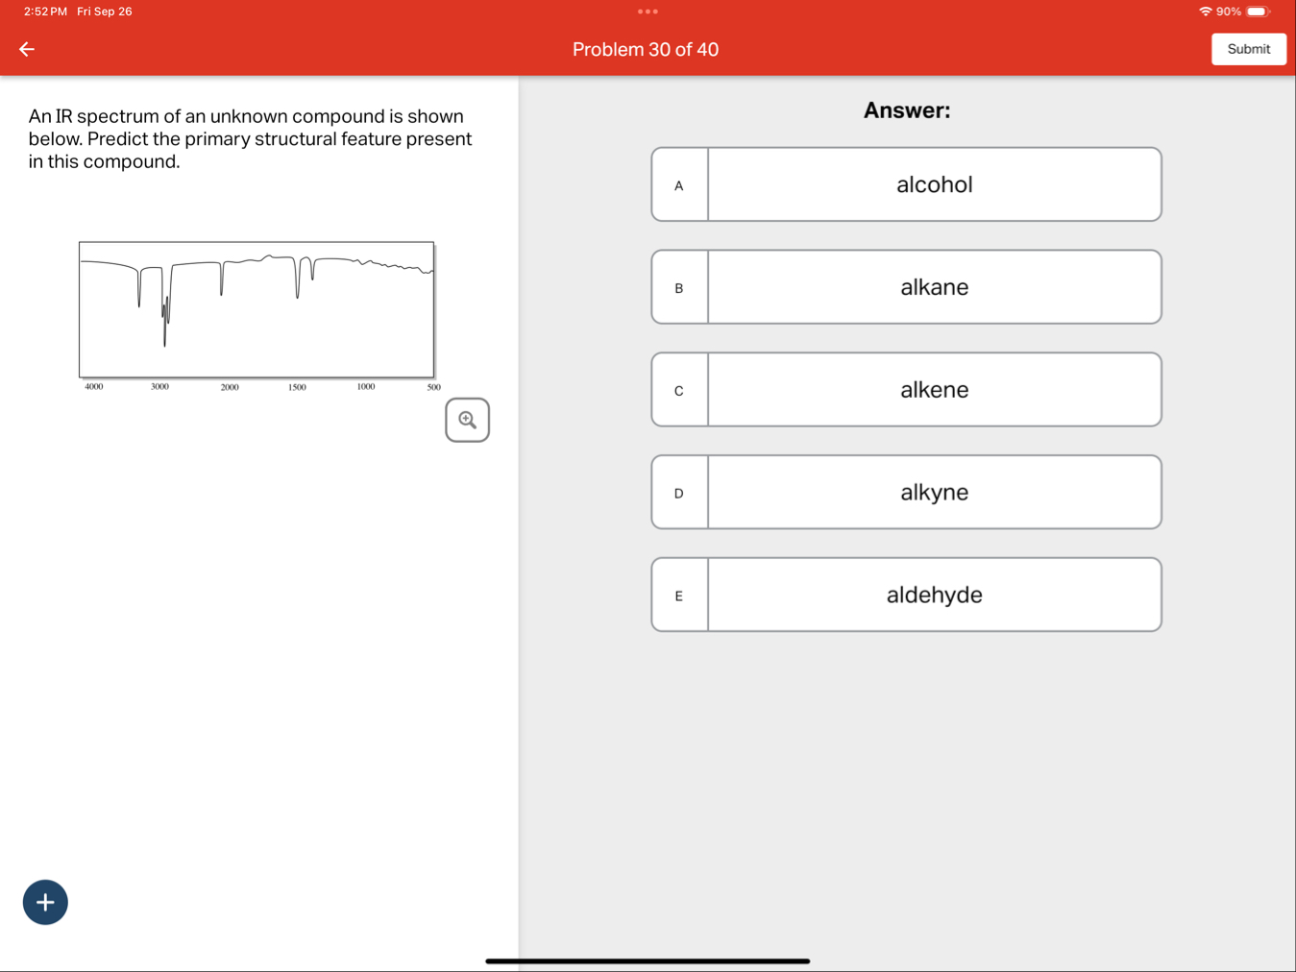This screenshot has width=1296, height=972.
Task: Tap the IR spectrum question text
Action: (250, 138)
